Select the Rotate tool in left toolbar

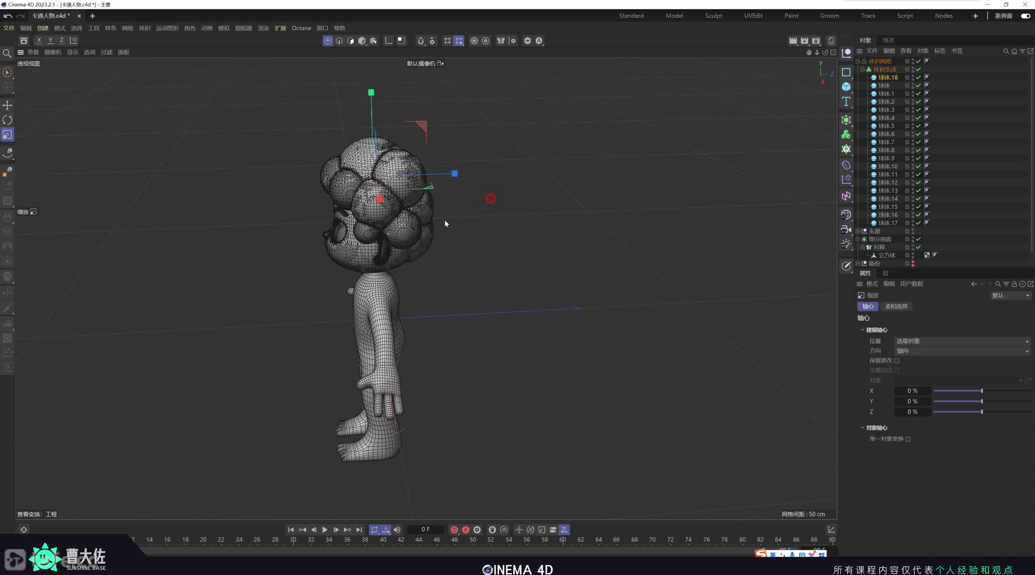(7, 120)
